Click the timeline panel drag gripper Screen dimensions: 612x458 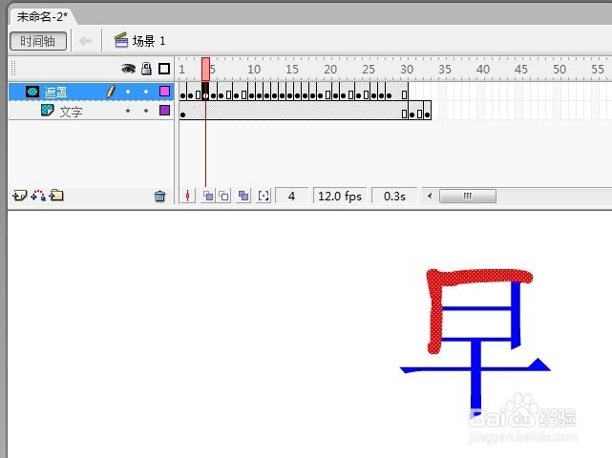point(13,69)
